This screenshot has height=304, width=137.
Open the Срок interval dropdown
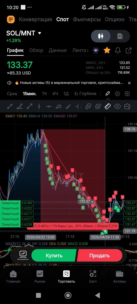[12, 94]
